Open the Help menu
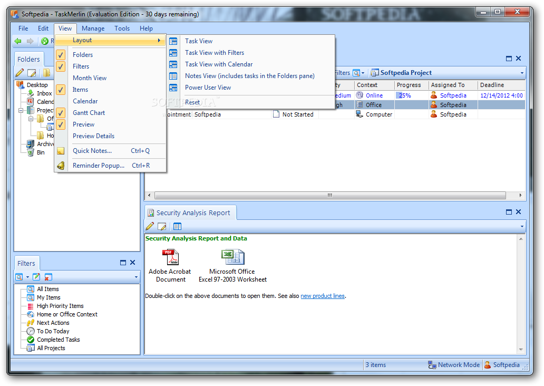 (146, 28)
